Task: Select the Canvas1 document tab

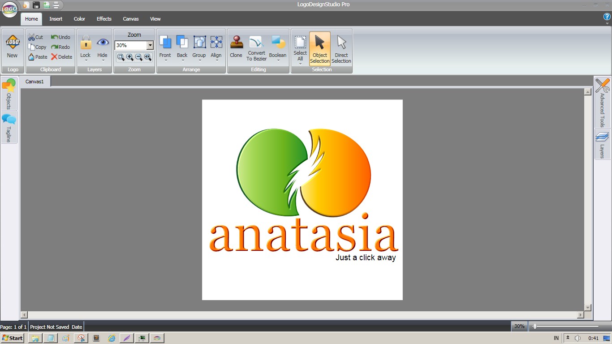Action: pyautogui.click(x=35, y=82)
